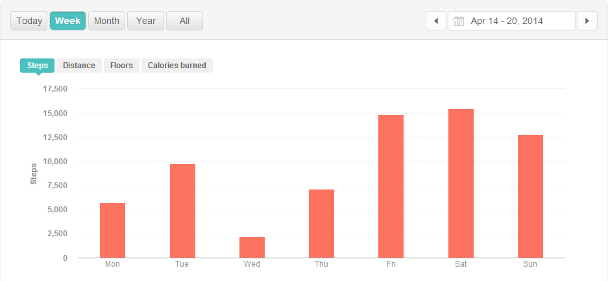
Task: Click the Saturday steps bar
Action: tap(461, 183)
